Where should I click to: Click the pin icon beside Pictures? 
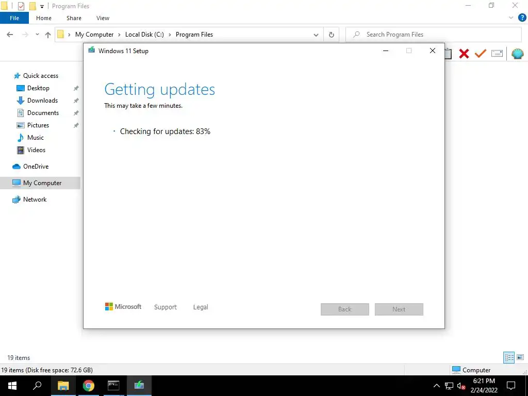76,125
